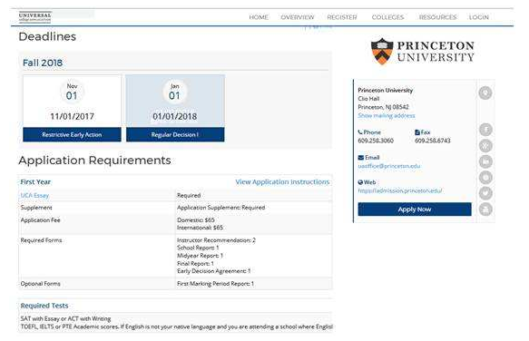Click the map location pin icon
The image size is (529, 341).
[485, 93]
